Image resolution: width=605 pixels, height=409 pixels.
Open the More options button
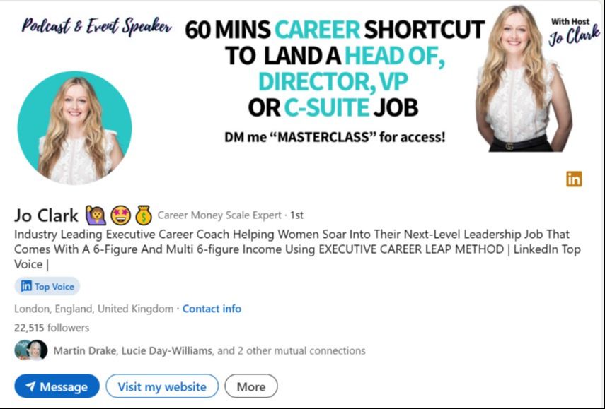pos(251,386)
